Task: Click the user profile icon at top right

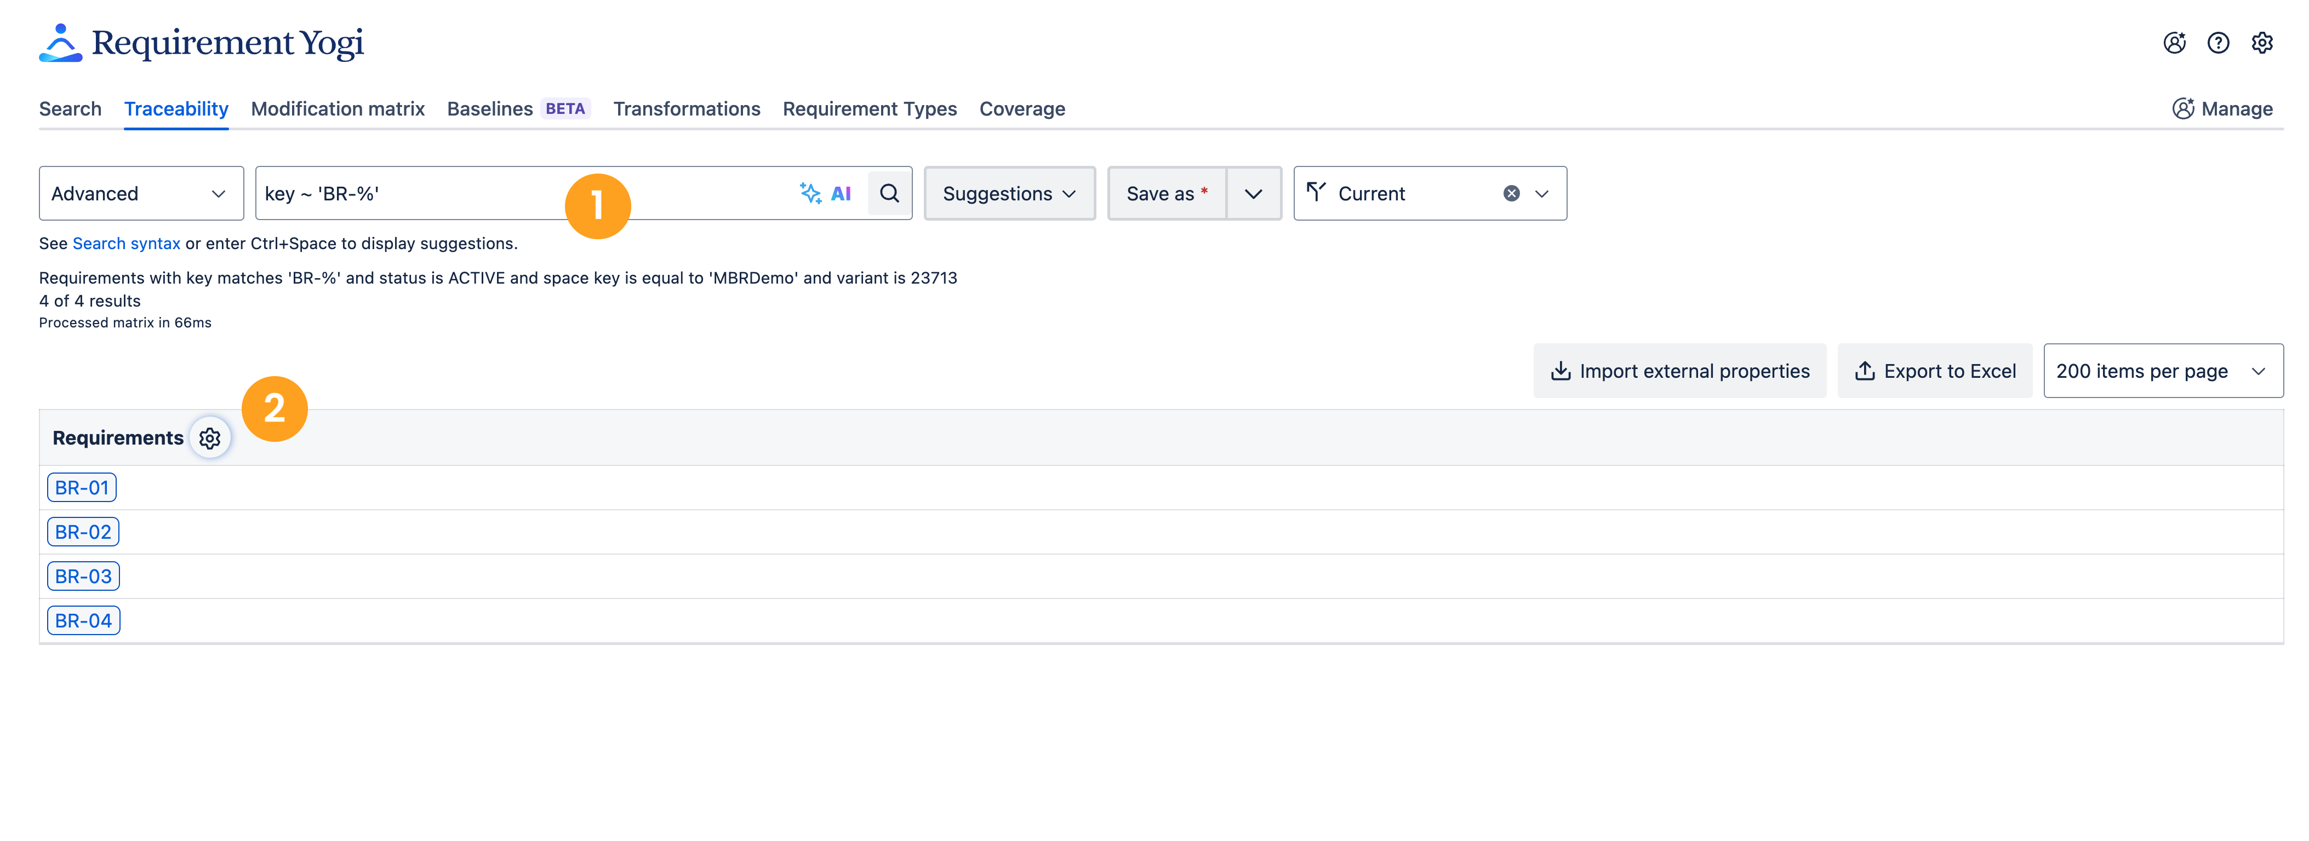Action: pos(2174,43)
